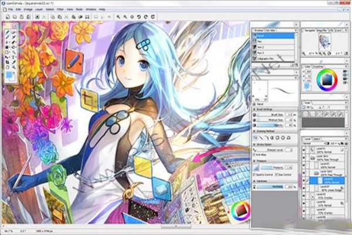Toggle visibility of Layer Set2

point(304,173)
